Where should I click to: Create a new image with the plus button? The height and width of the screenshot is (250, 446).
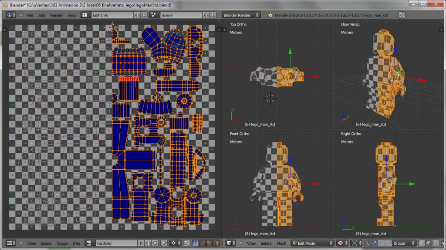point(148,243)
